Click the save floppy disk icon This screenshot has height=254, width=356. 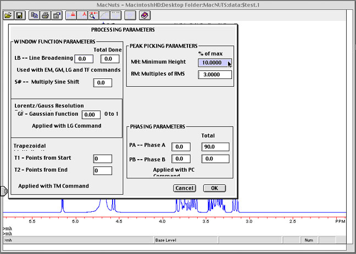click(x=19, y=15)
